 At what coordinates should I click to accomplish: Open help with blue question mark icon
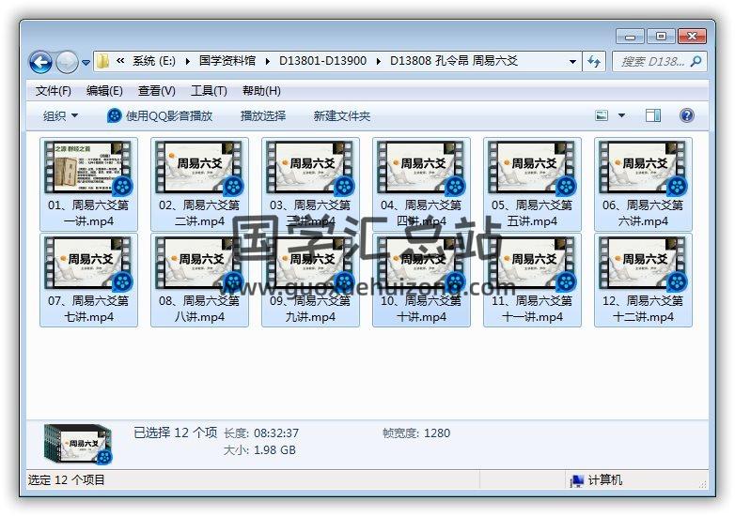click(x=687, y=115)
